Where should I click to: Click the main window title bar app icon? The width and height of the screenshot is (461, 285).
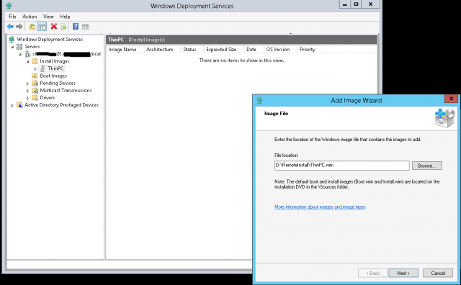click(9, 6)
